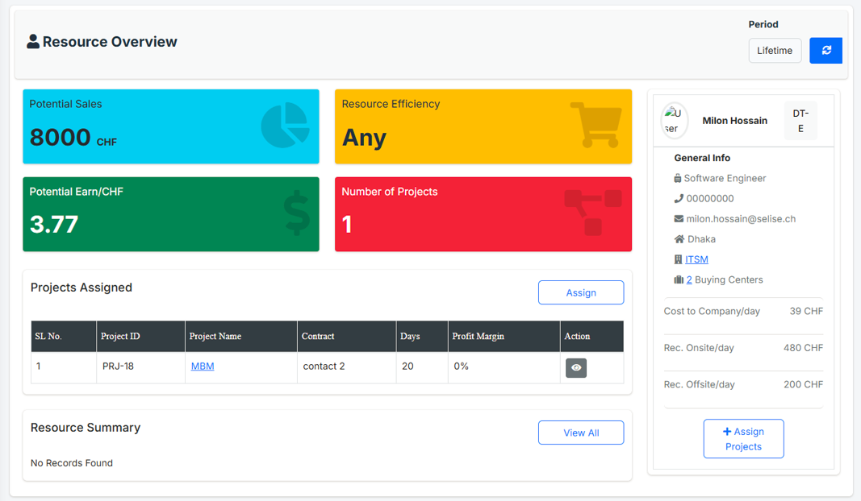This screenshot has height=501, width=861.
Task: Click the envelope icon beside email address
Action: click(679, 219)
